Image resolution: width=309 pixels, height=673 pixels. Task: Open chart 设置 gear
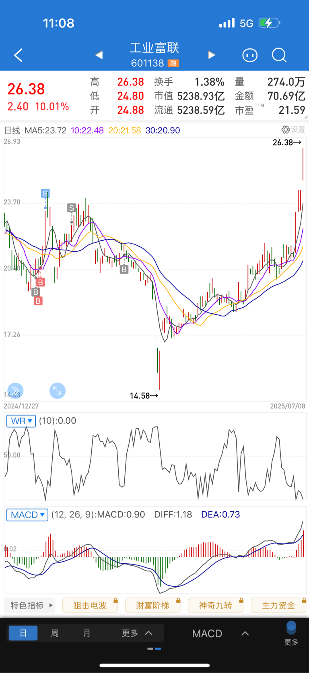pos(293,129)
